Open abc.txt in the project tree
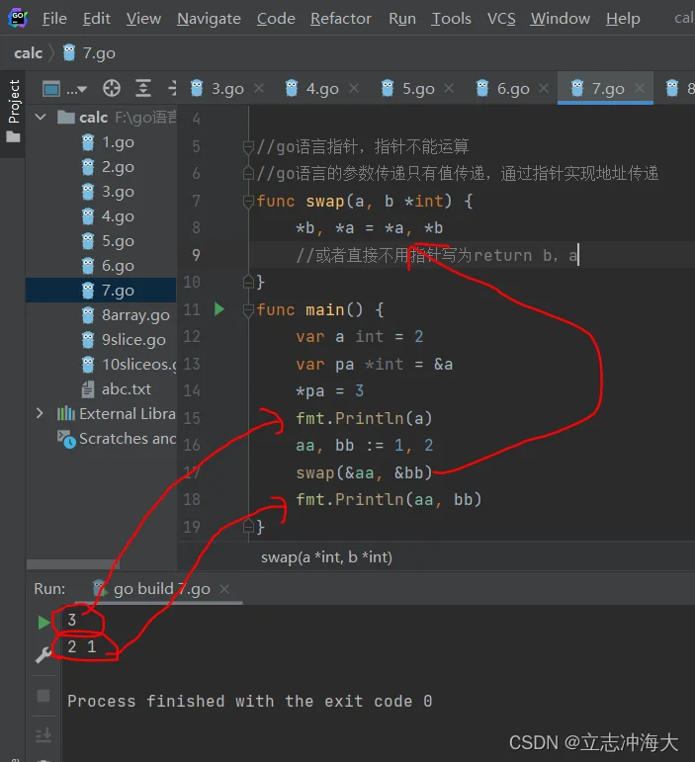This screenshot has height=762, width=695. tap(127, 389)
